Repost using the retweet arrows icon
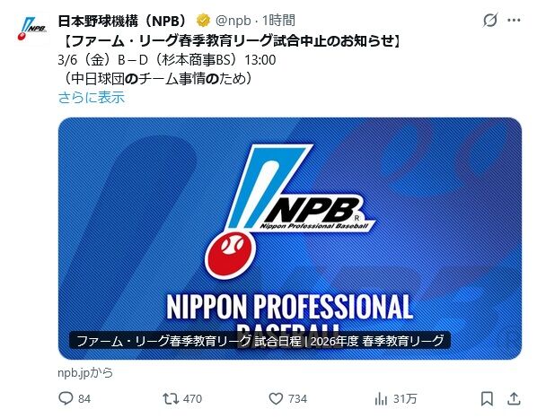Image resolution: width=537 pixels, height=418 pixels. pos(171,398)
